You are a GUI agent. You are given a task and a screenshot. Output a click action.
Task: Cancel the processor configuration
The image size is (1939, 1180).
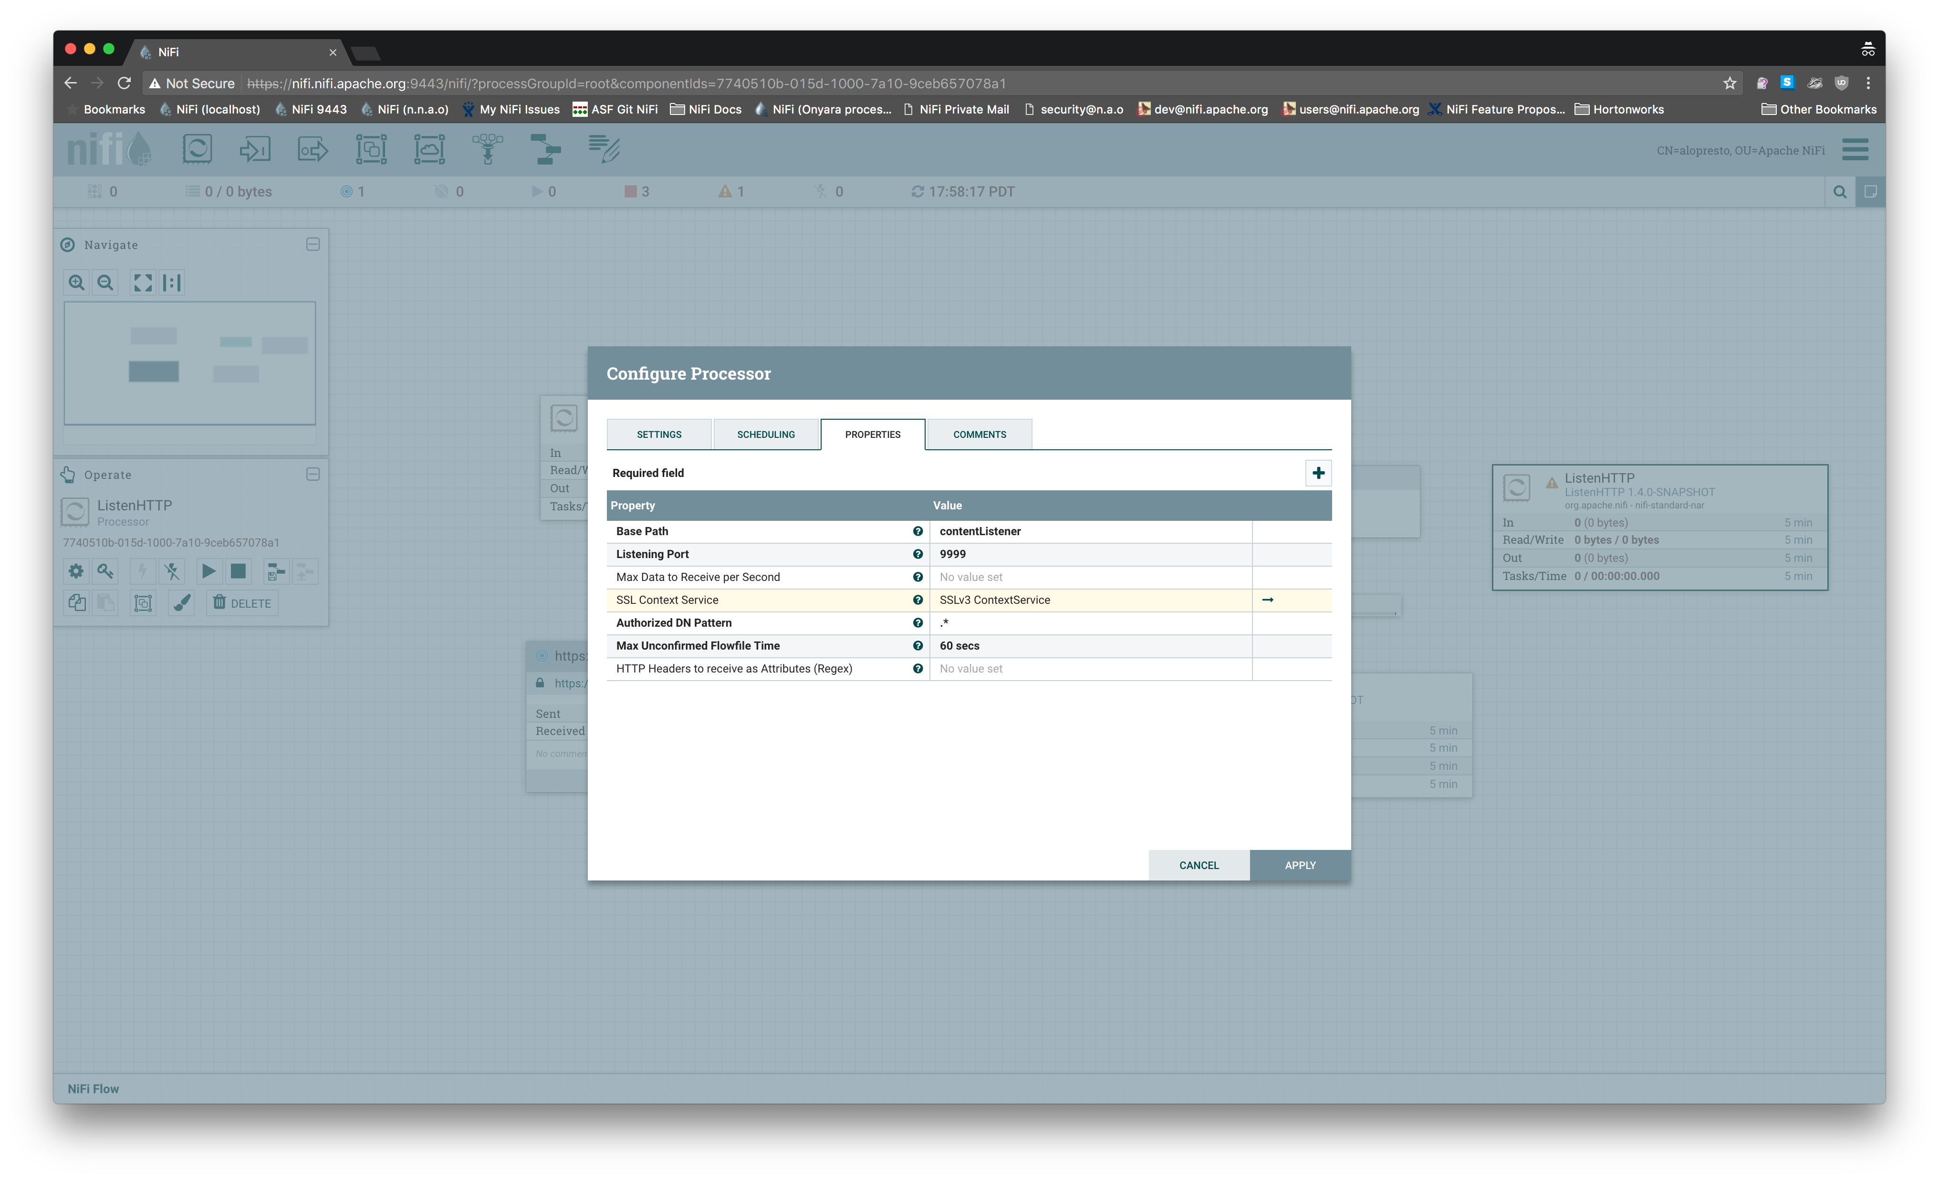tap(1198, 865)
